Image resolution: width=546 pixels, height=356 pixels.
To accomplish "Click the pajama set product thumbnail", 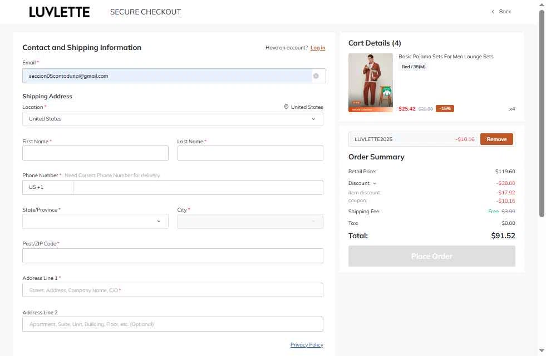I will click(x=371, y=83).
